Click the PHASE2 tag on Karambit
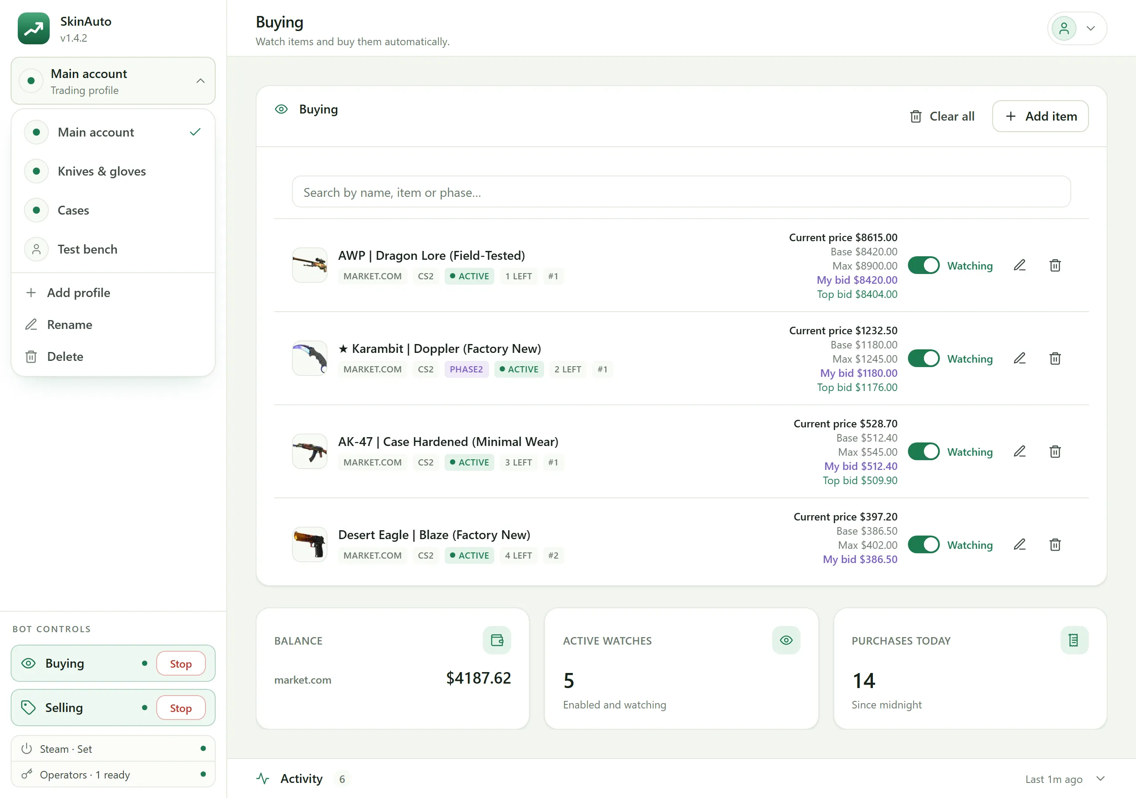 (466, 369)
